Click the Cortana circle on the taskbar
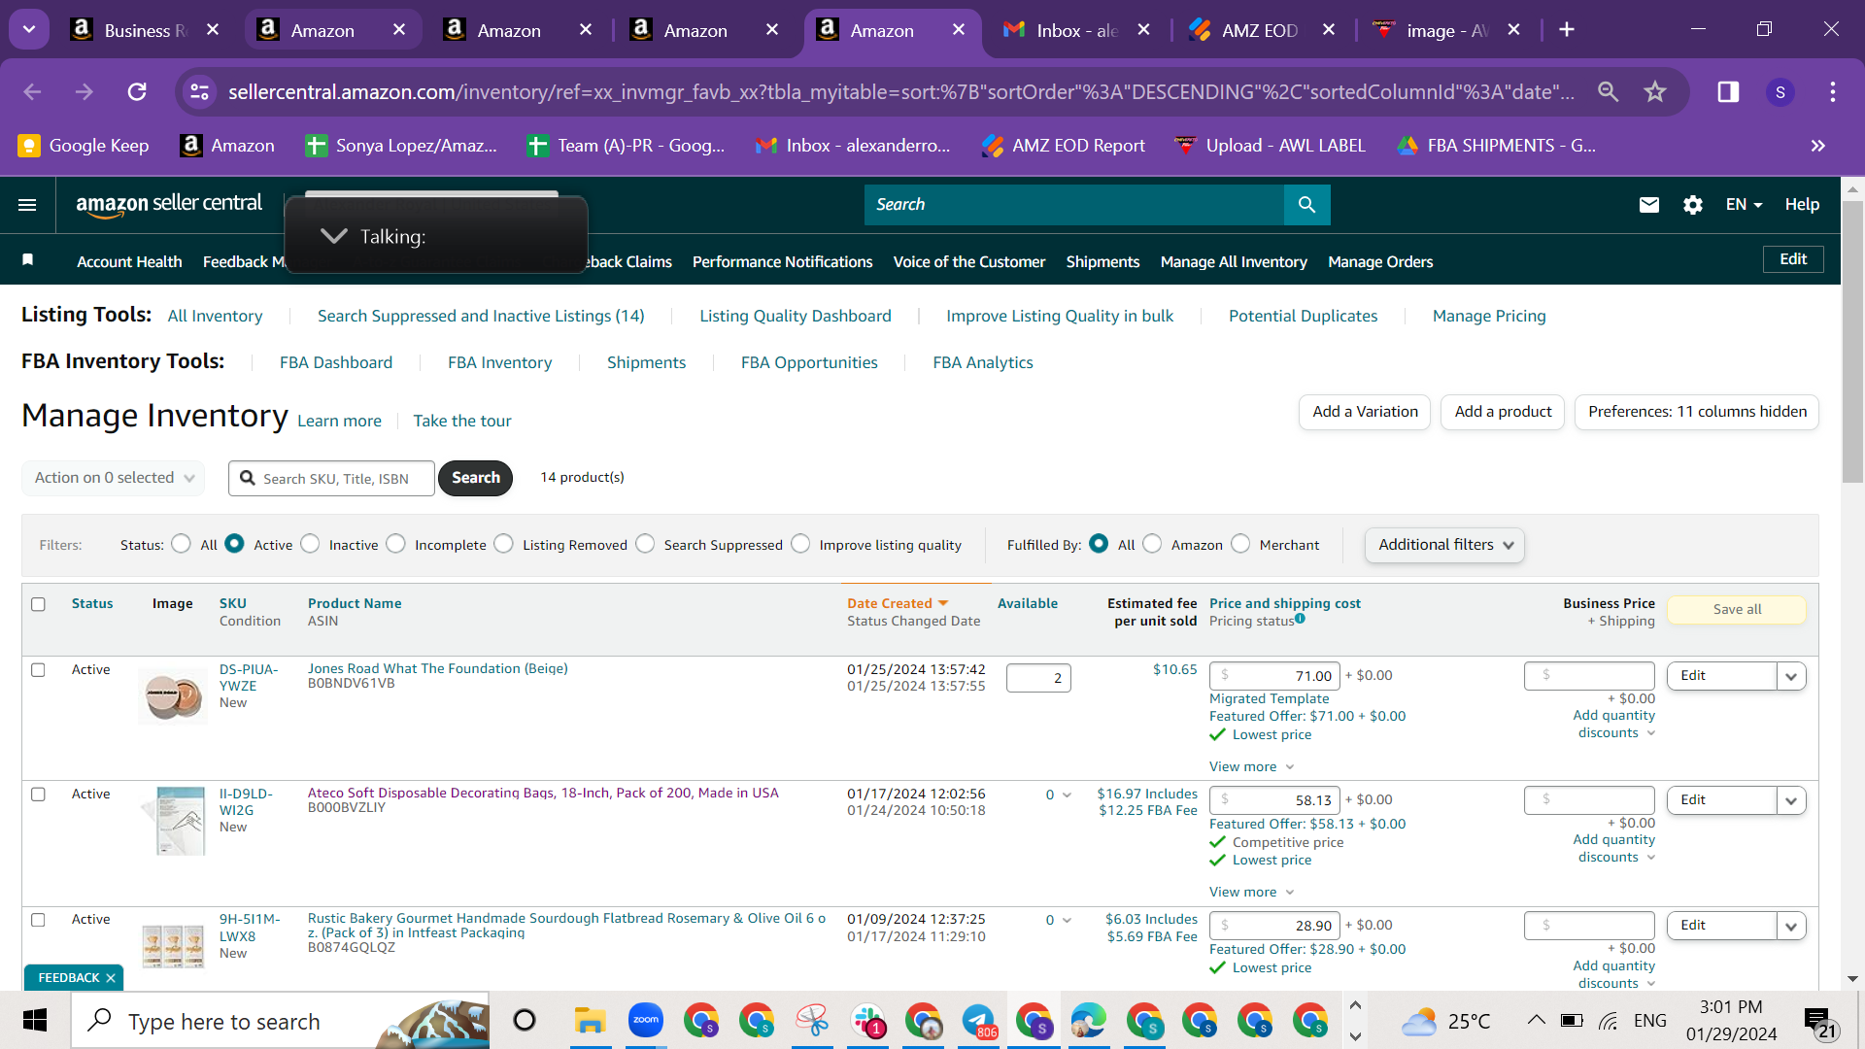 pos(525,1021)
